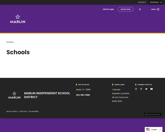
Task: Open the Calendar useful link
Action: (x=116, y=90)
